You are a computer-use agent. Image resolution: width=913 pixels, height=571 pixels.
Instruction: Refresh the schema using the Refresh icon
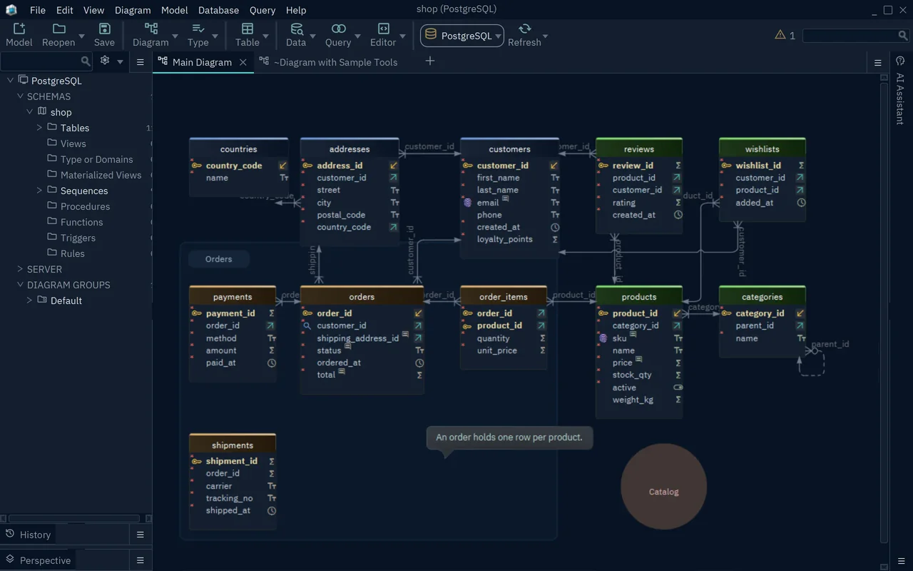525,29
